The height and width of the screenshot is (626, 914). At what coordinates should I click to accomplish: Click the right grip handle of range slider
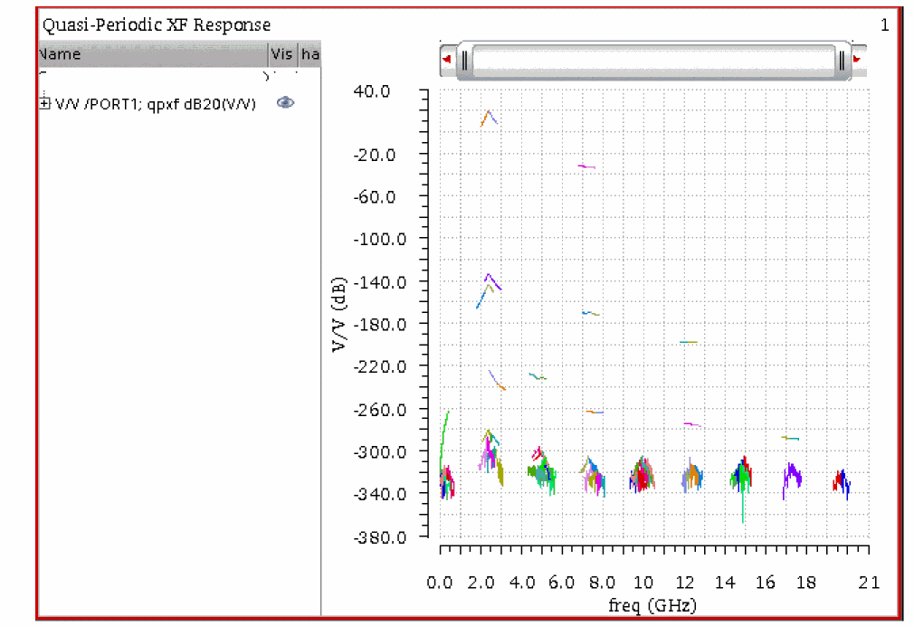pos(842,61)
